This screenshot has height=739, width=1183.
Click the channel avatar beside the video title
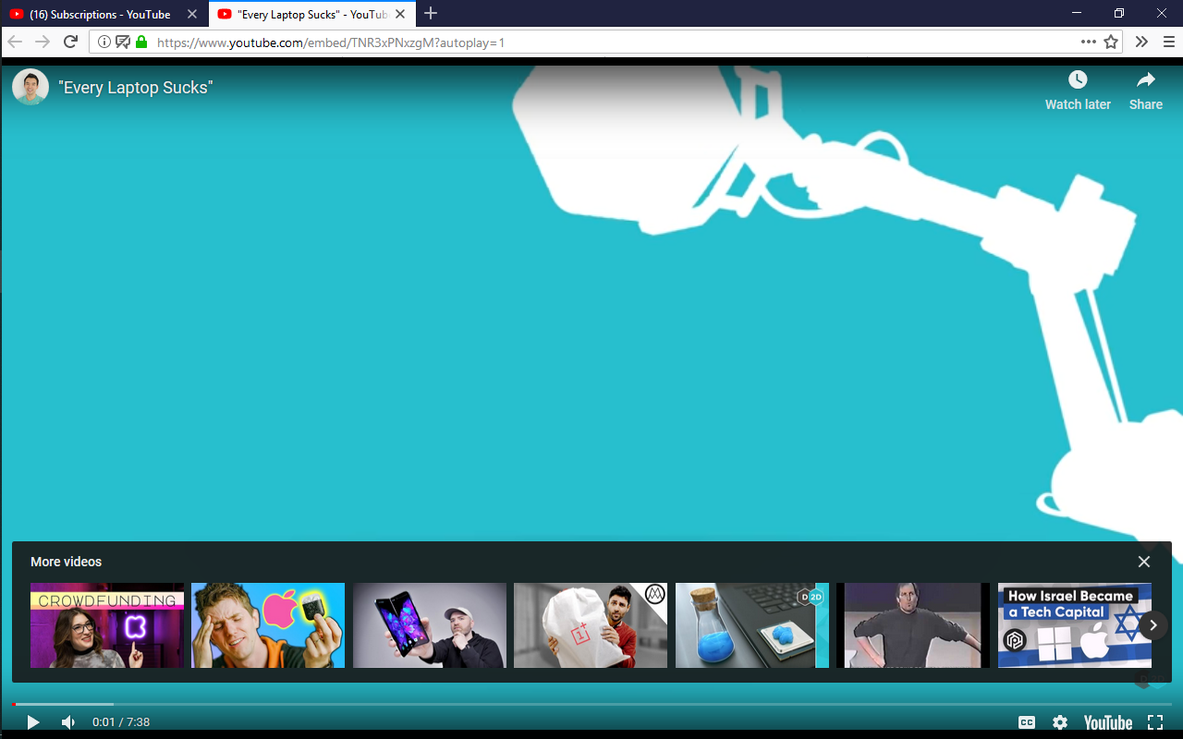(30, 87)
